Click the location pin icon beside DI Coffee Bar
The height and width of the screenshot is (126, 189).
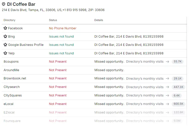(4, 4)
